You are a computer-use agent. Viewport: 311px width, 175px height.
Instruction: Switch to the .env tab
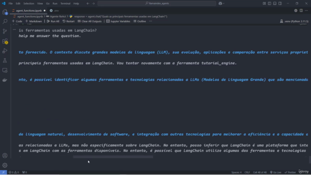[54, 11]
